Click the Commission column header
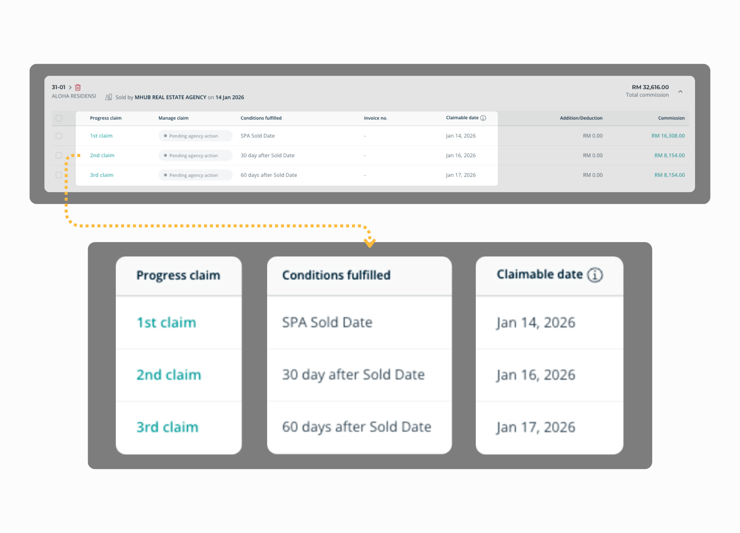740x533 pixels. click(x=671, y=118)
